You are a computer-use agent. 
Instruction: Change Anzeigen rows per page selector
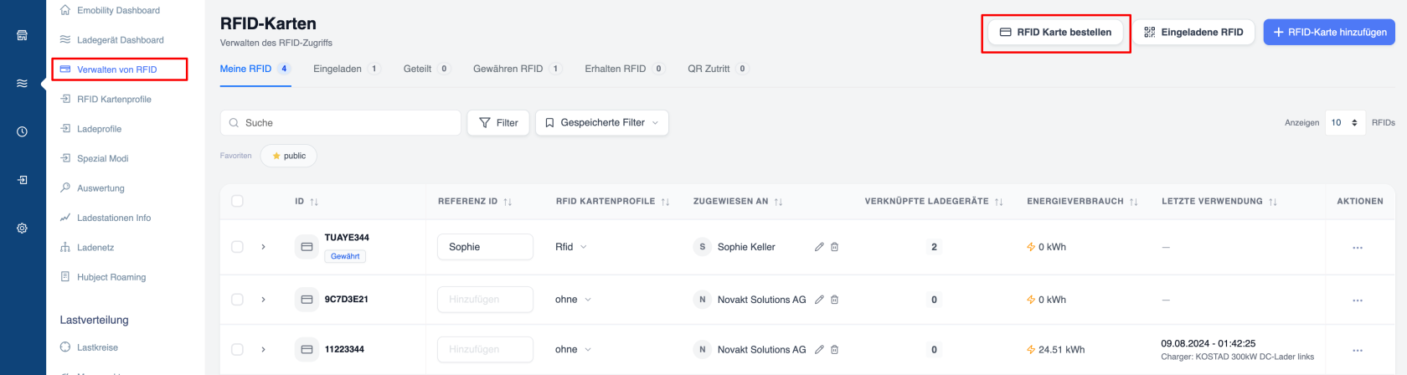click(1345, 122)
